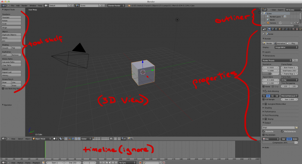Screen dimensions: 302x164
Task: Click the Animation render button
Action: pyautogui.click(x=280, y=43)
